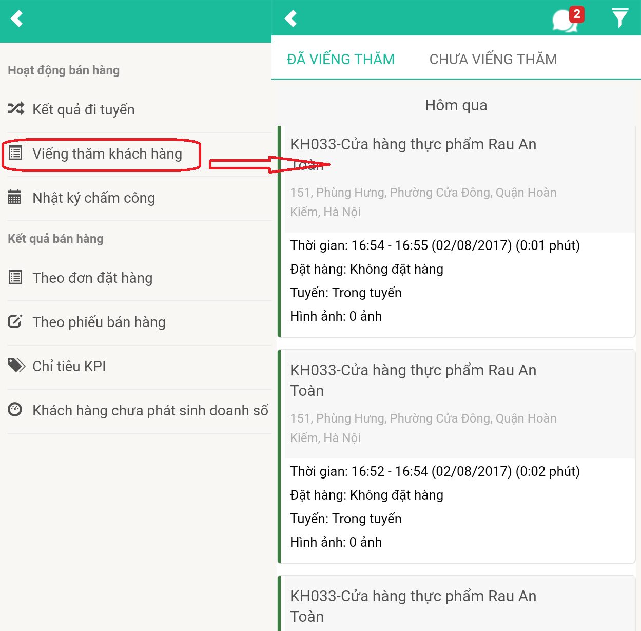Open Viếng thăm khách hàng menu item
The image size is (641, 631).
click(140, 154)
